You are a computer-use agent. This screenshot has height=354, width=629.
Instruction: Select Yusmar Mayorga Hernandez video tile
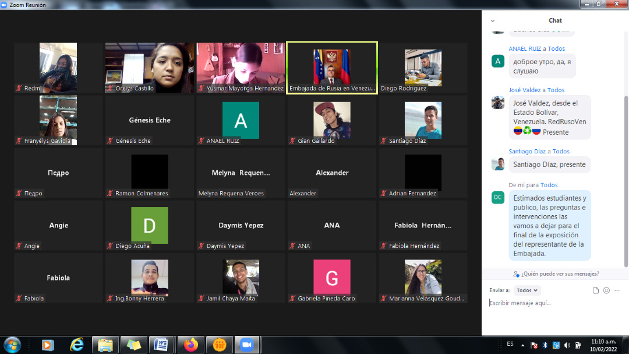[x=241, y=68]
